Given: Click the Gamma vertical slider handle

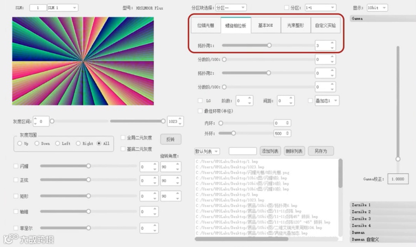Looking at the screenshot, I should pos(398,159).
